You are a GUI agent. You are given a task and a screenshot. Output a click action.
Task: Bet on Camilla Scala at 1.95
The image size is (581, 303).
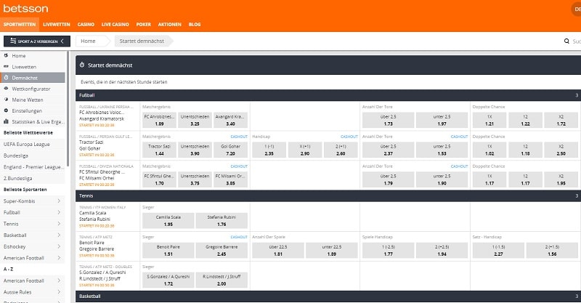point(168,221)
